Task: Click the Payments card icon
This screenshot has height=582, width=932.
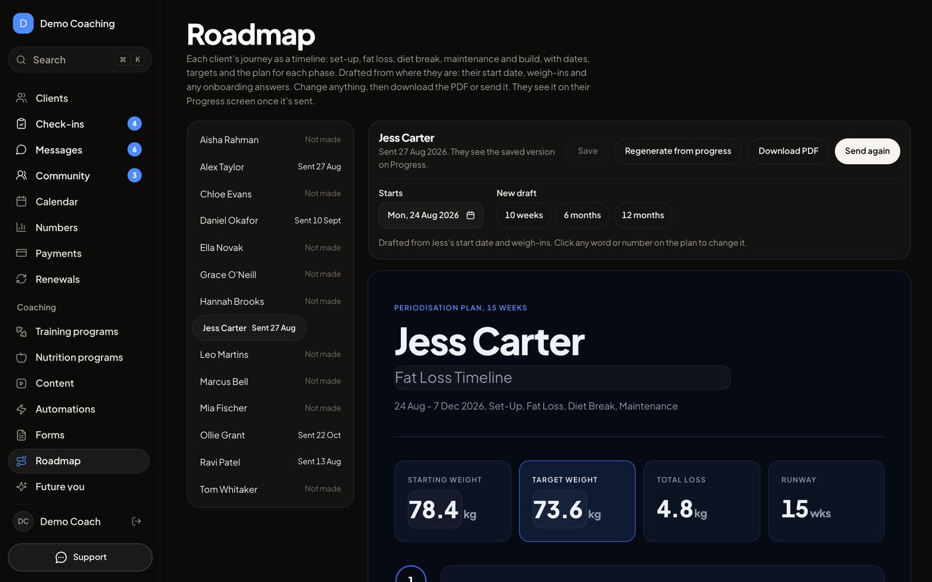Action: coord(21,253)
